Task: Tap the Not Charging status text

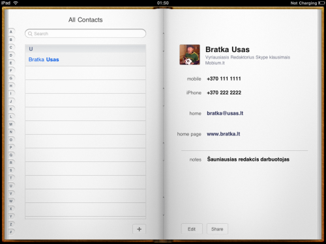Action: 304,3
